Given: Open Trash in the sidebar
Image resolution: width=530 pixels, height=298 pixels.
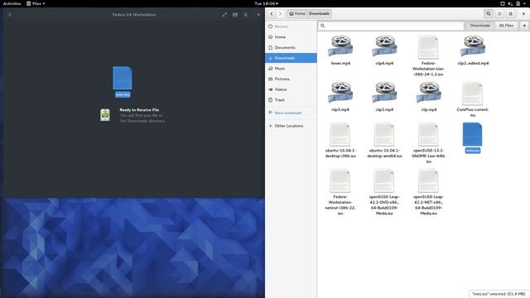Looking at the screenshot, I should [291, 99].
